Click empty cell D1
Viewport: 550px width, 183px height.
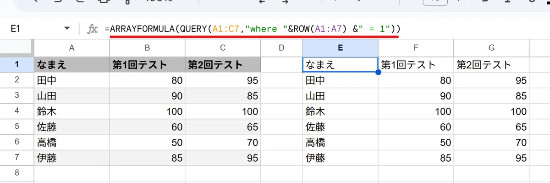pos(281,64)
